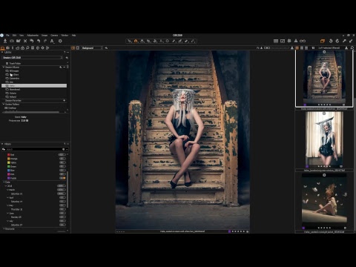
Task: Select the magnifier Details tool tab
Action: [27, 48]
